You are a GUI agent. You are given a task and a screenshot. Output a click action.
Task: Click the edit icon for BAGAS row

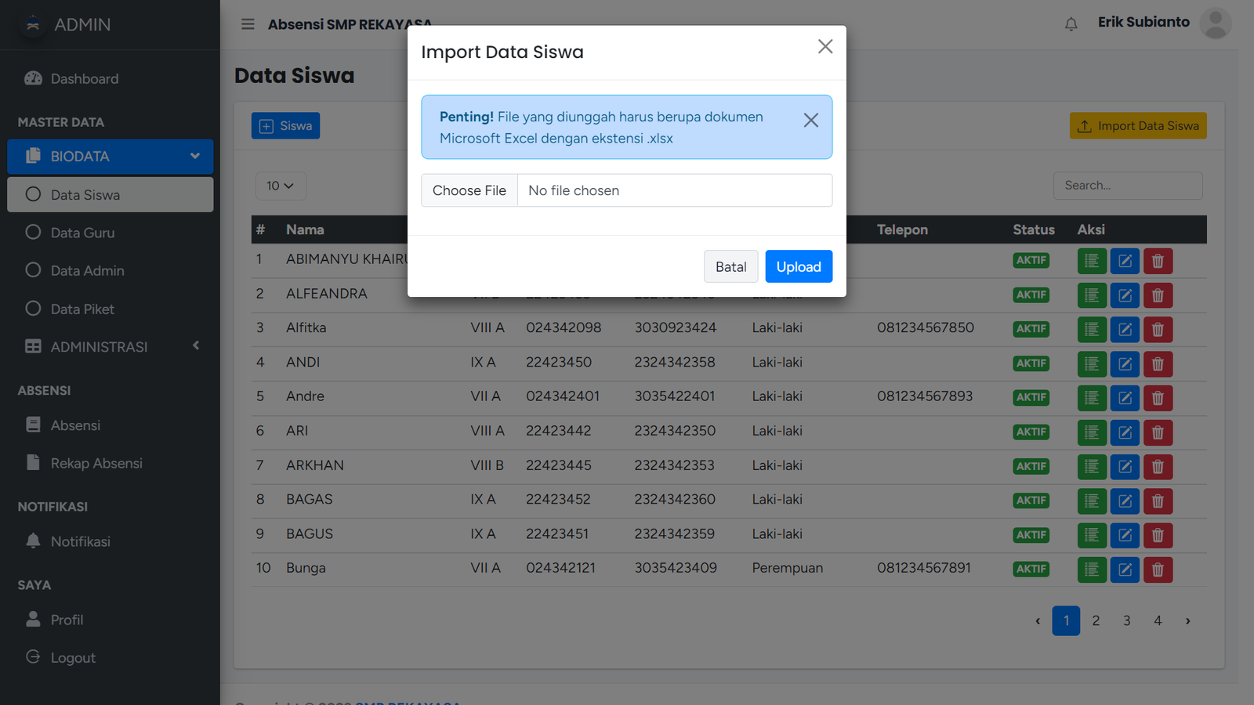[x=1125, y=501]
